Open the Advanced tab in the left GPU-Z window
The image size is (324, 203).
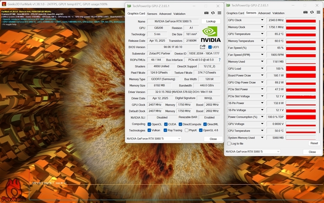click(x=165, y=14)
